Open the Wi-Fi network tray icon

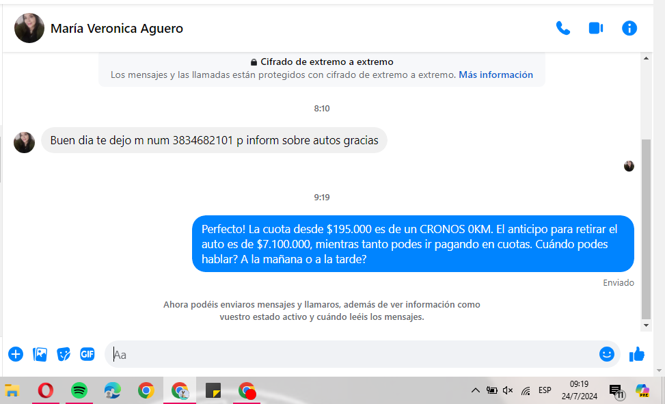[x=526, y=390]
